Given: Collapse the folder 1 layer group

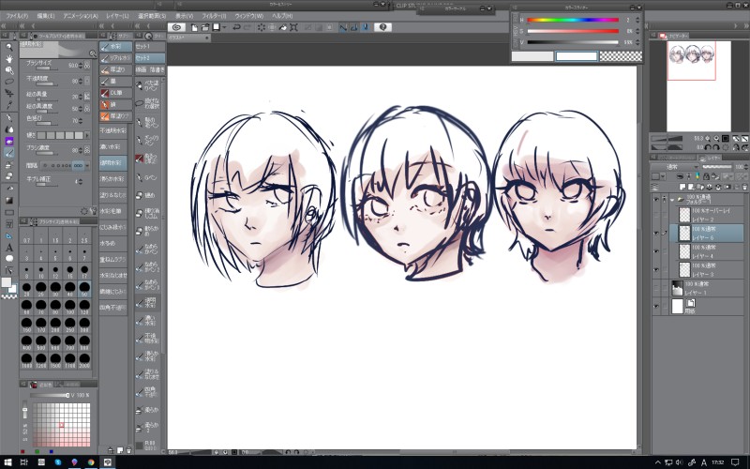Looking at the screenshot, I should click(x=672, y=200).
